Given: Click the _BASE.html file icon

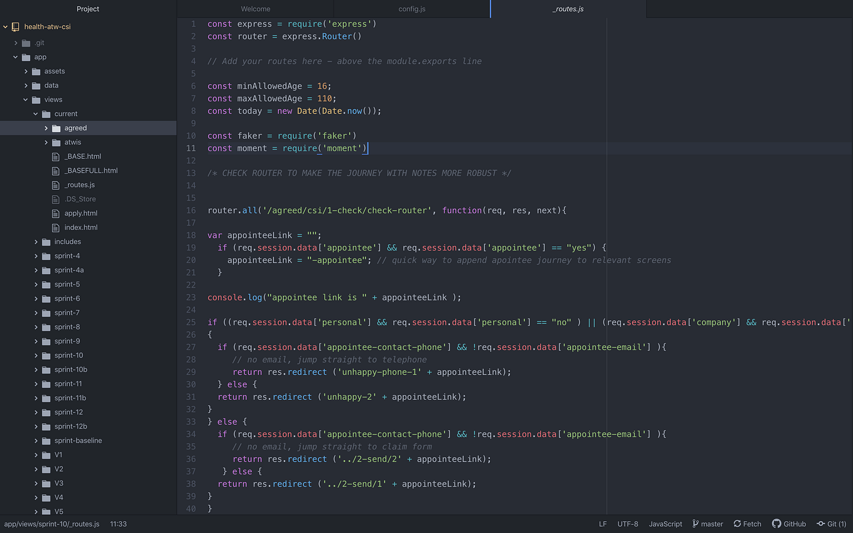Looking at the screenshot, I should pyautogui.click(x=55, y=156).
